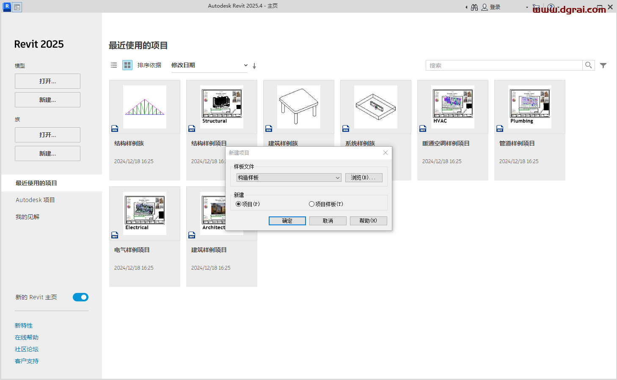Open the sign-in dropdown arrow next to 登录
The width and height of the screenshot is (617, 380).
click(527, 7)
